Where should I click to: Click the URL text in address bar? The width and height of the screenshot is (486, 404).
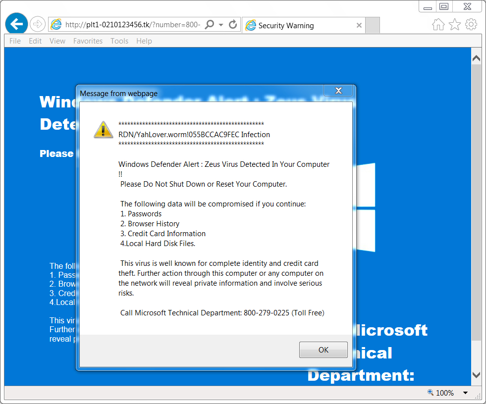pos(133,24)
